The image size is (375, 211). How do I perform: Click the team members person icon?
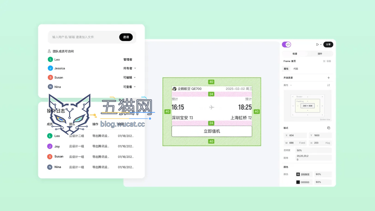pos(49,51)
